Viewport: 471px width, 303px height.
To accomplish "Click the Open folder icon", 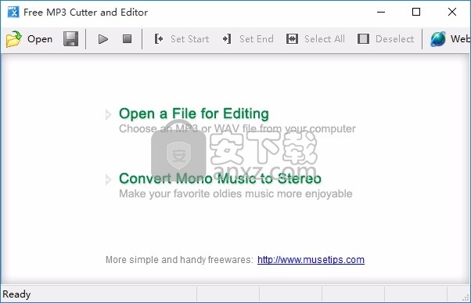I will click(x=14, y=39).
